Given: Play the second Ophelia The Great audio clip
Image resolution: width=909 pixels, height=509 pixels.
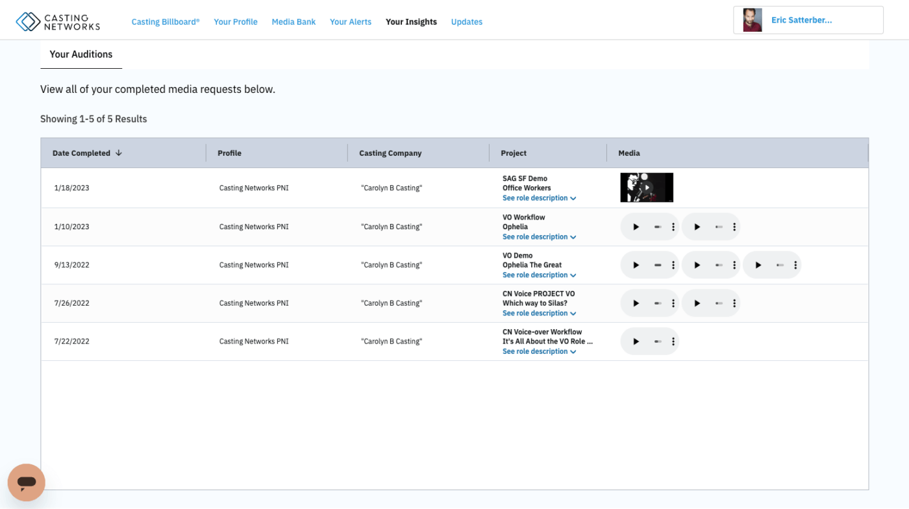Looking at the screenshot, I should point(697,264).
